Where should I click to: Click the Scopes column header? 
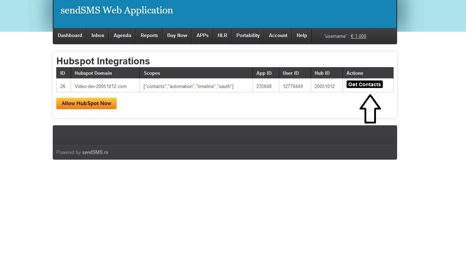point(152,73)
